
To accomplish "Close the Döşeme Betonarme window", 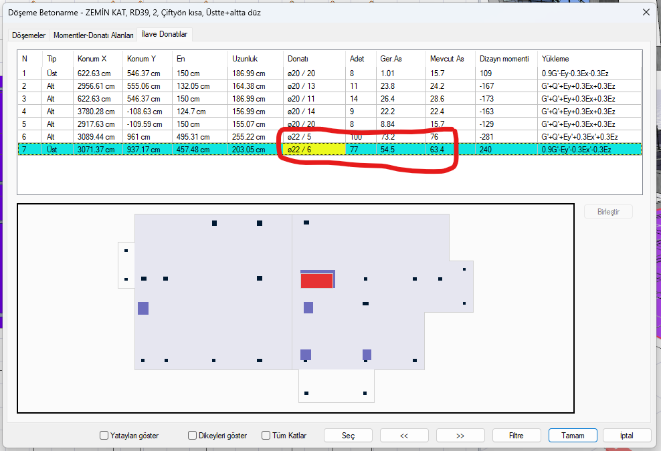I will (646, 12).
